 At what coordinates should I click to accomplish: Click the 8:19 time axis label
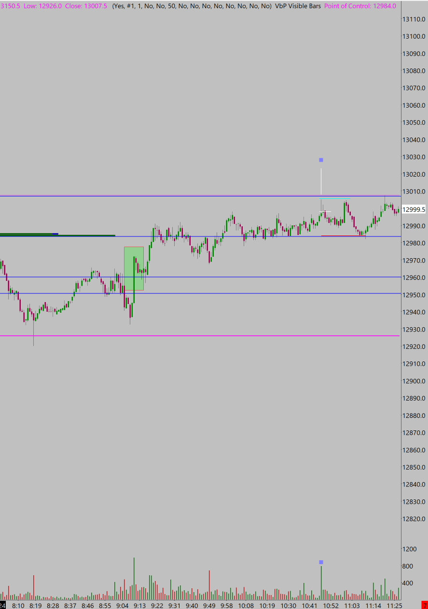(x=35, y=605)
